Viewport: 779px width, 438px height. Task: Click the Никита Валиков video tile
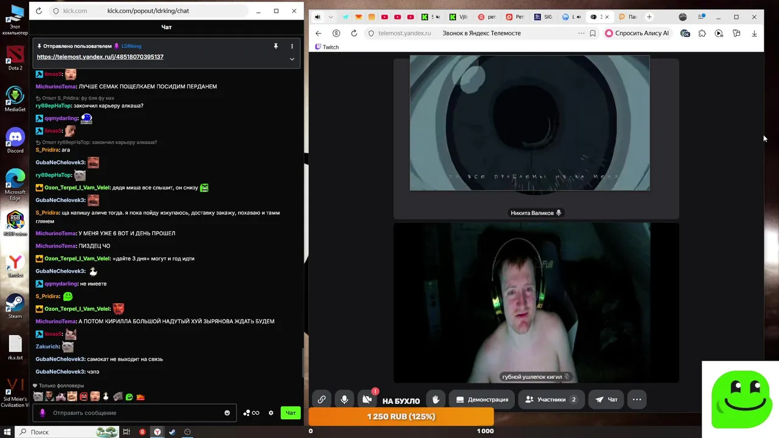tap(536, 139)
